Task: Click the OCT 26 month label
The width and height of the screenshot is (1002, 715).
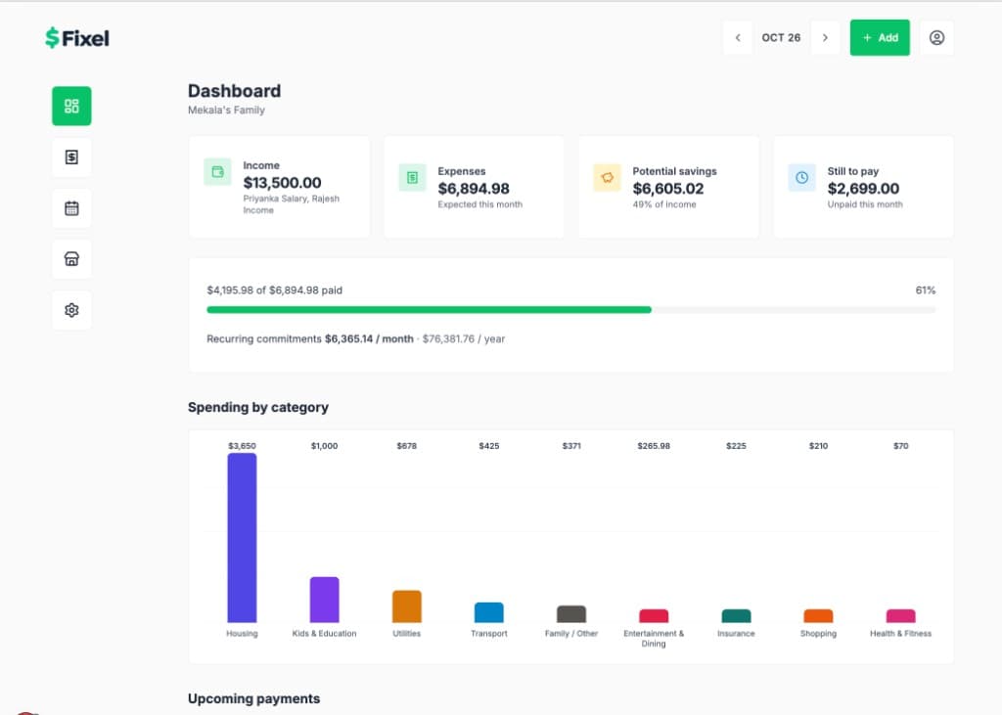Action: coord(781,38)
